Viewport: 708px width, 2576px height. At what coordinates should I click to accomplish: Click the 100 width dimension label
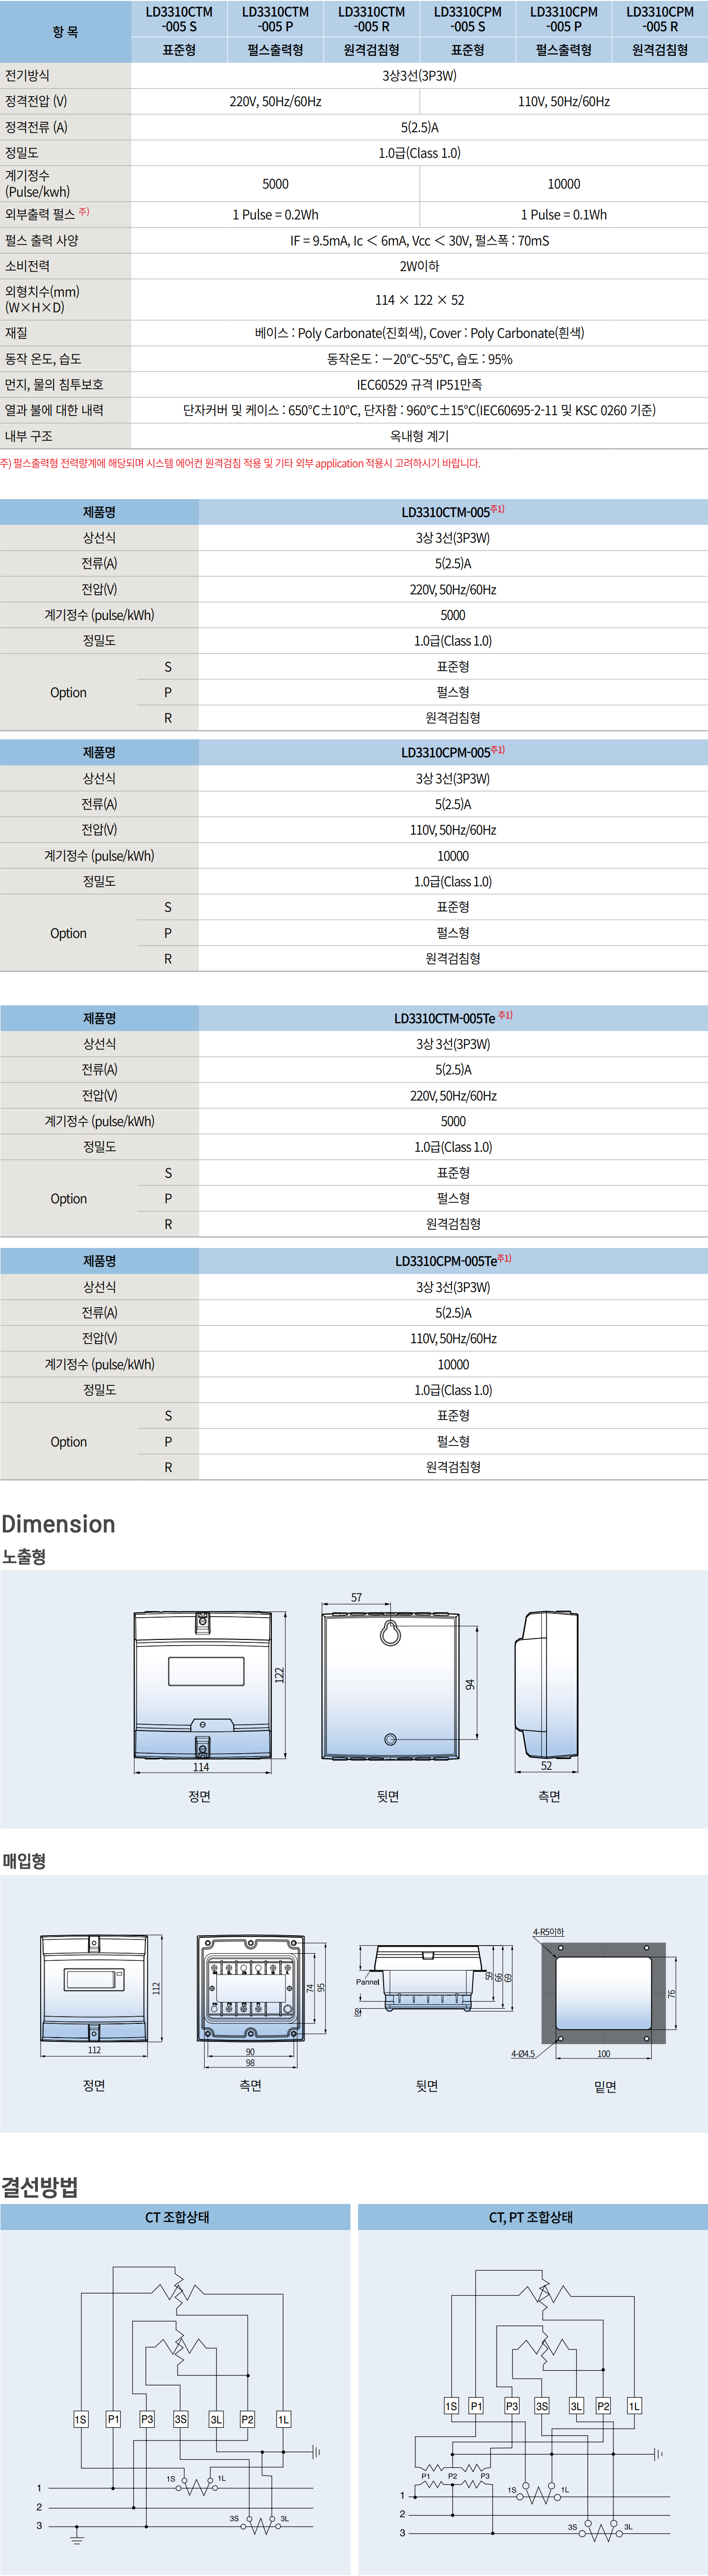[x=603, y=2054]
